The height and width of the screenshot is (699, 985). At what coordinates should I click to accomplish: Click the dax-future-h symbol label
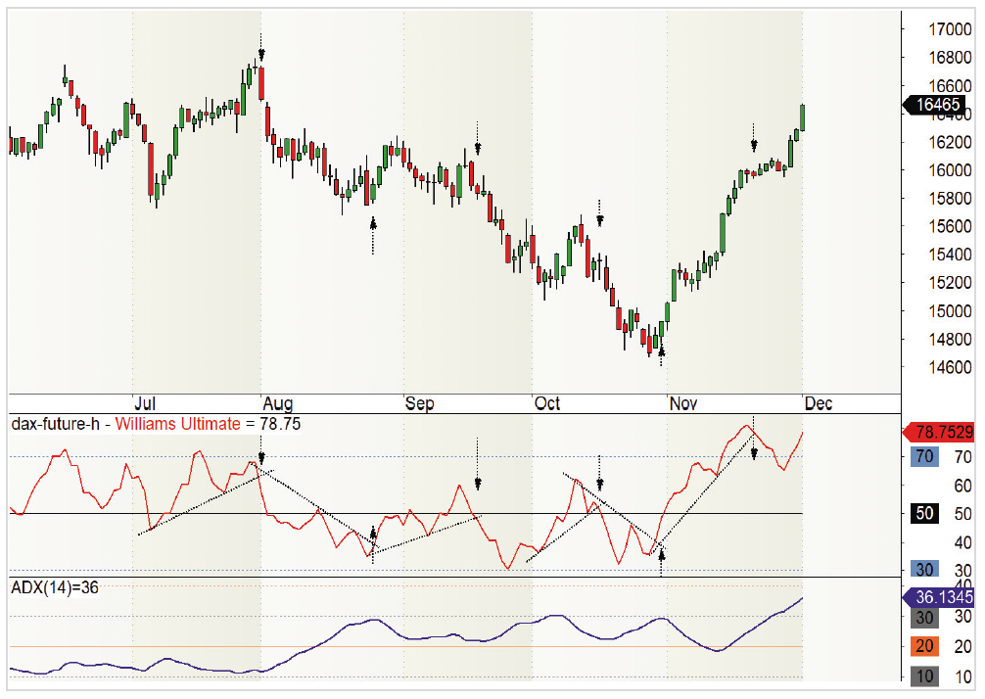point(55,424)
